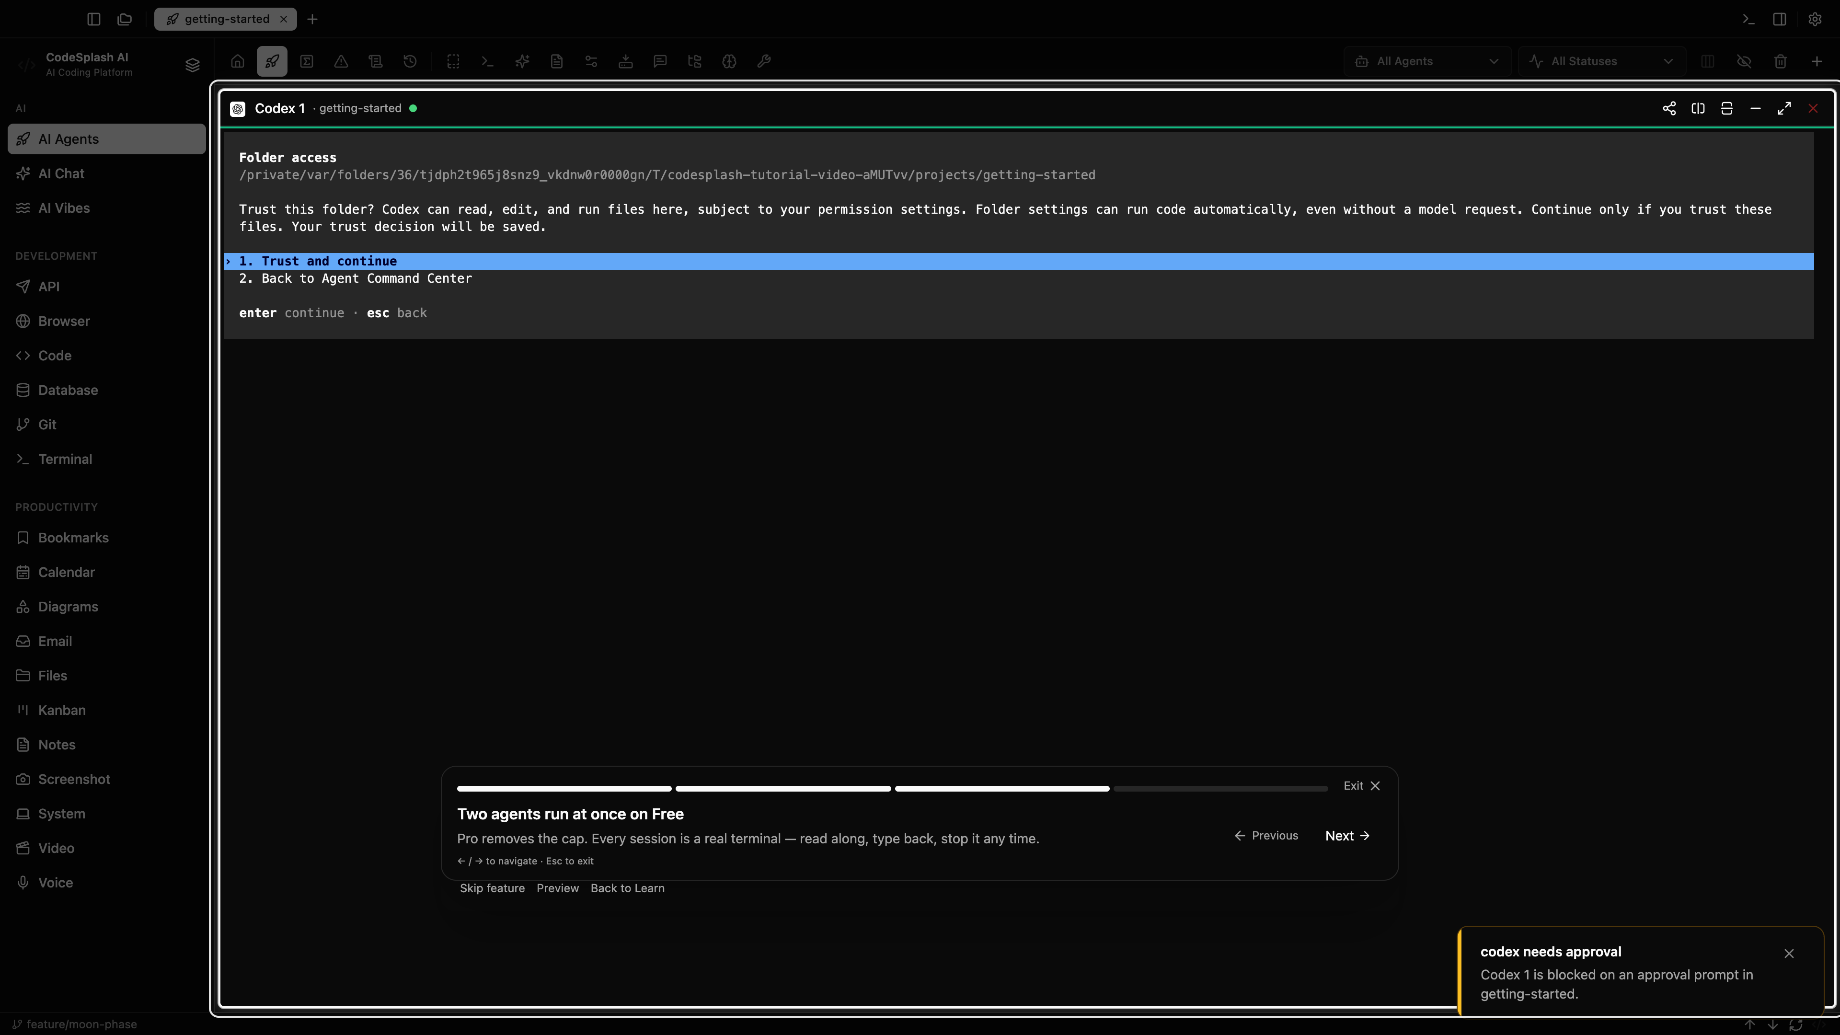
Task: Toggle the right side panel
Action: click(x=1780, y=19)
